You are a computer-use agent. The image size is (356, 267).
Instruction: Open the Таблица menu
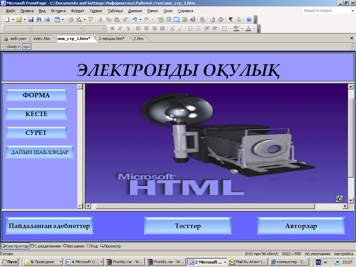tap(115, 11)
